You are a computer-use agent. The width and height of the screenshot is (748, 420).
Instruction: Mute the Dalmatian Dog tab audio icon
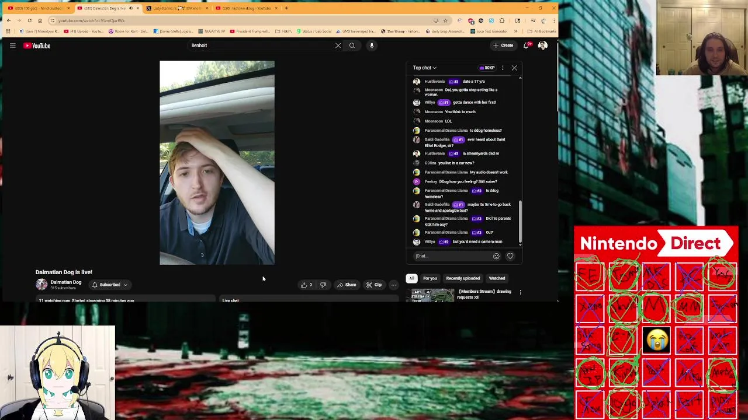[x=131, y=8]
